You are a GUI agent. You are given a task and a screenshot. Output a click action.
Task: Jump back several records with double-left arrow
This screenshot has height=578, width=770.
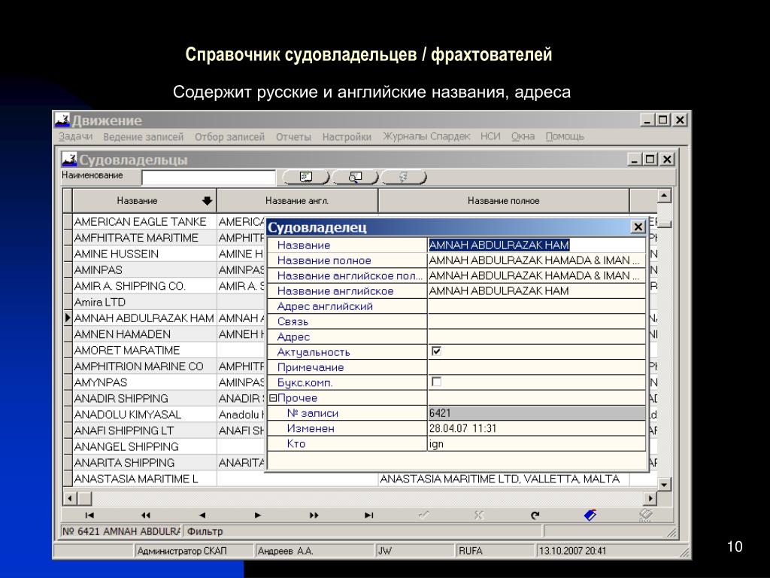[146, 515]
